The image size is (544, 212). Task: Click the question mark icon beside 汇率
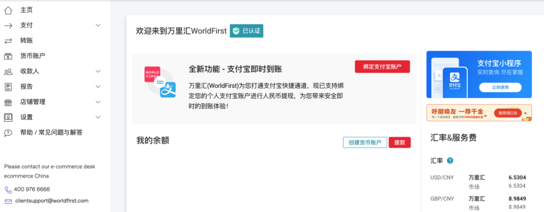(x=450, y=161)
